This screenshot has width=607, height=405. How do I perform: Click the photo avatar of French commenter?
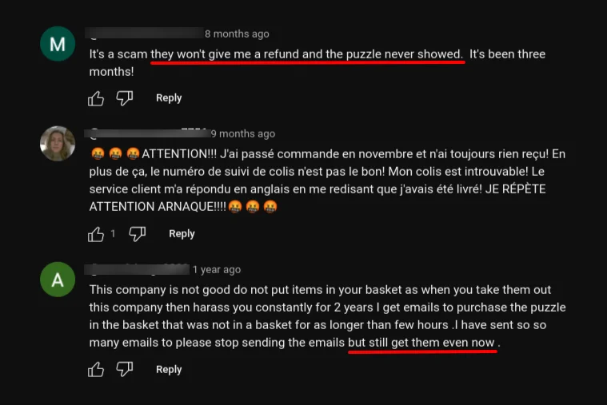(58, 143)
